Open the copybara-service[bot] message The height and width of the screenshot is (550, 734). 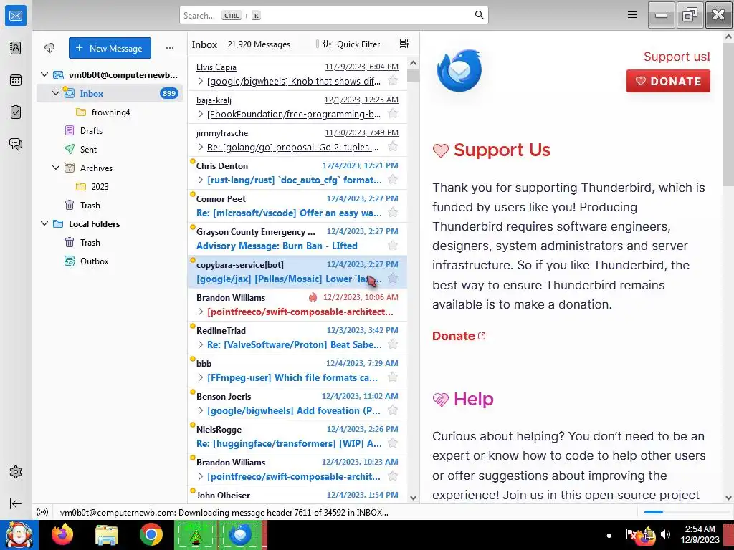pyautogui.click(x=297, y=271)
